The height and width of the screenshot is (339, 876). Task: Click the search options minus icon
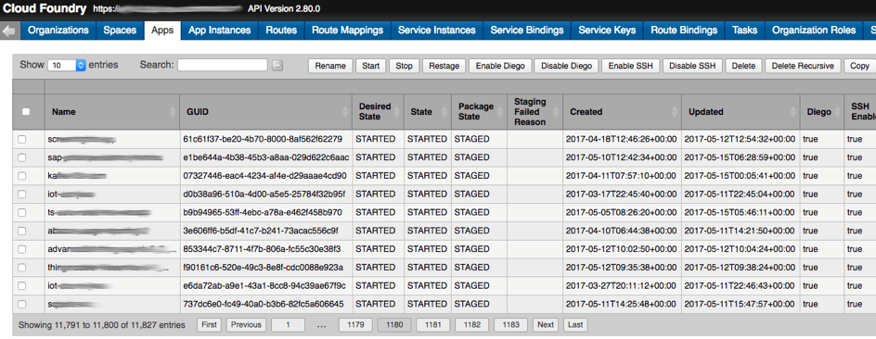[277, 65]
